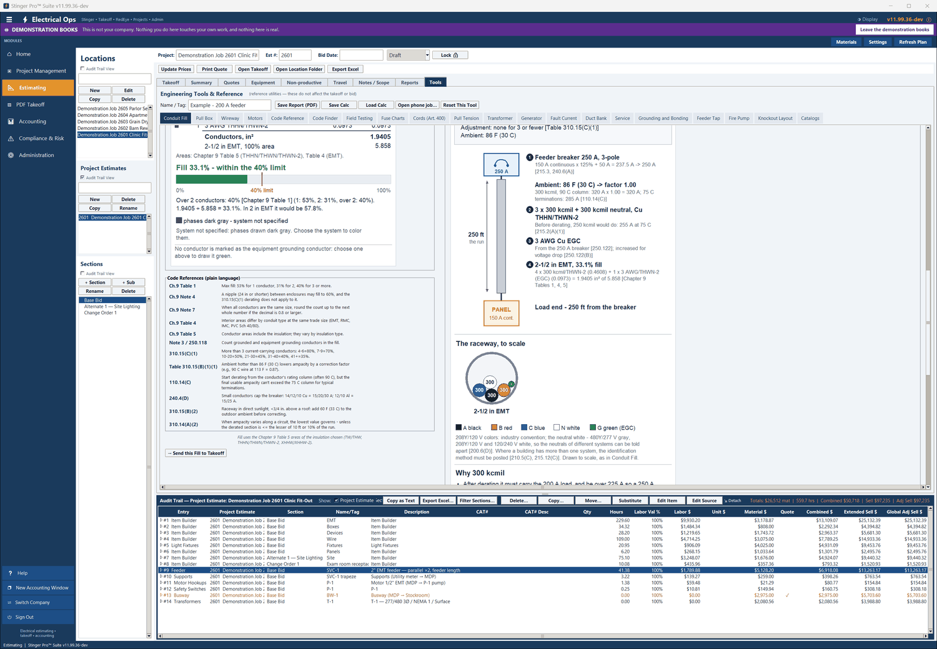The height and width of the screenshot is (649, 937).
Task: Open Administration via its gear icon
Action: pyautogui.click(x=10, y=155)
